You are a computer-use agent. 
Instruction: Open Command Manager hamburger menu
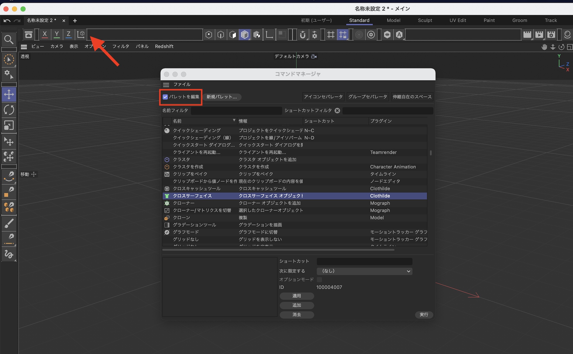(166, 85)
